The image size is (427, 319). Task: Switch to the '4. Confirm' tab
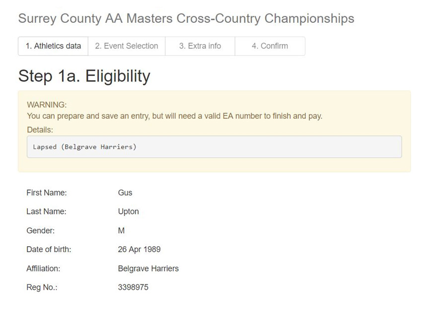click(x=270, y=46)
